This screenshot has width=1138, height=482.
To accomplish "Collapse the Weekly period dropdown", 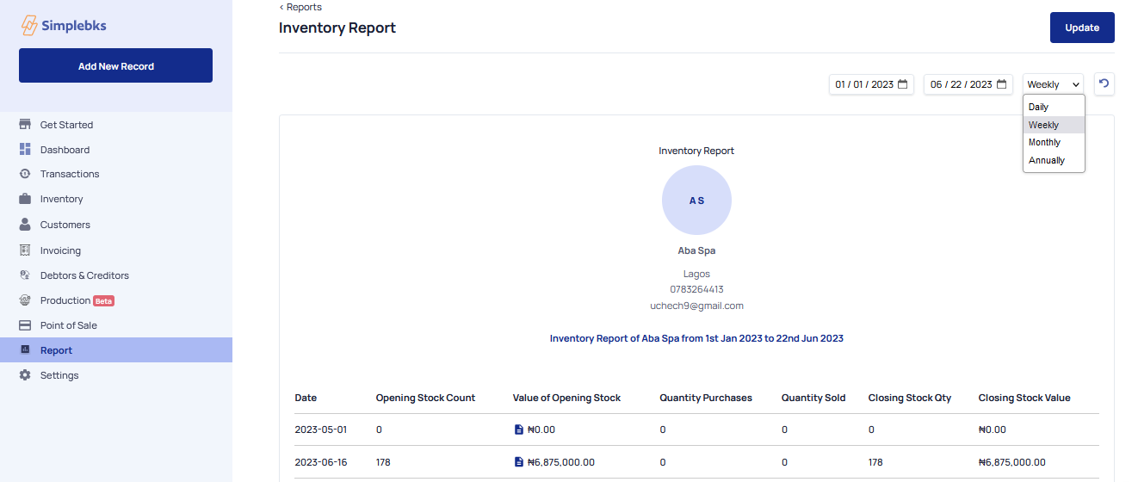I will pos(1053,84).
